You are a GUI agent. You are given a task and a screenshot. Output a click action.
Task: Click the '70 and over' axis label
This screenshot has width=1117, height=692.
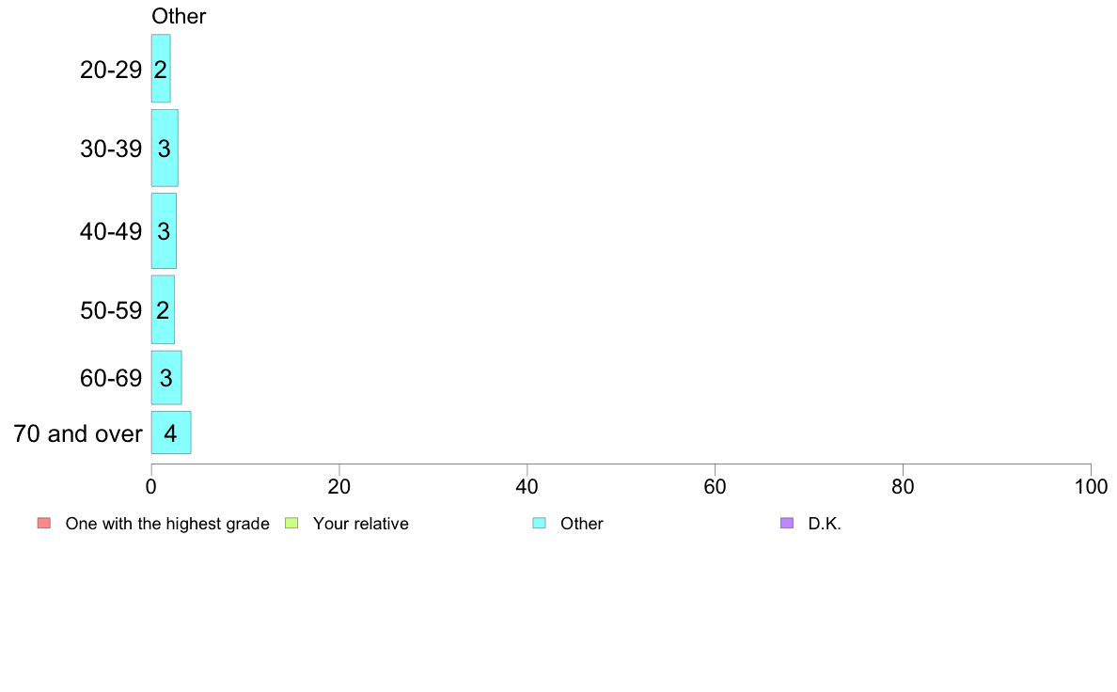[x=78, y=433]
